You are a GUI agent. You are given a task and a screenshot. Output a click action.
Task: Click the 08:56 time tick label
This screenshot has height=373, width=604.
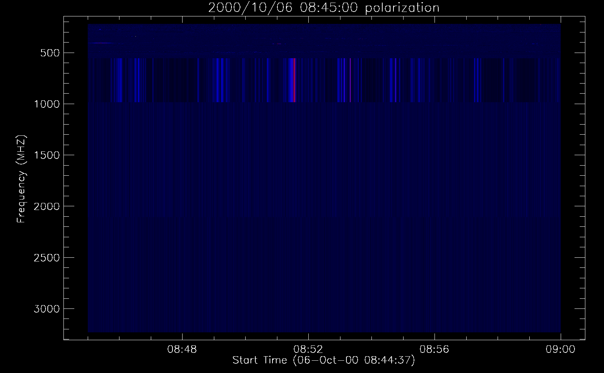435,350
